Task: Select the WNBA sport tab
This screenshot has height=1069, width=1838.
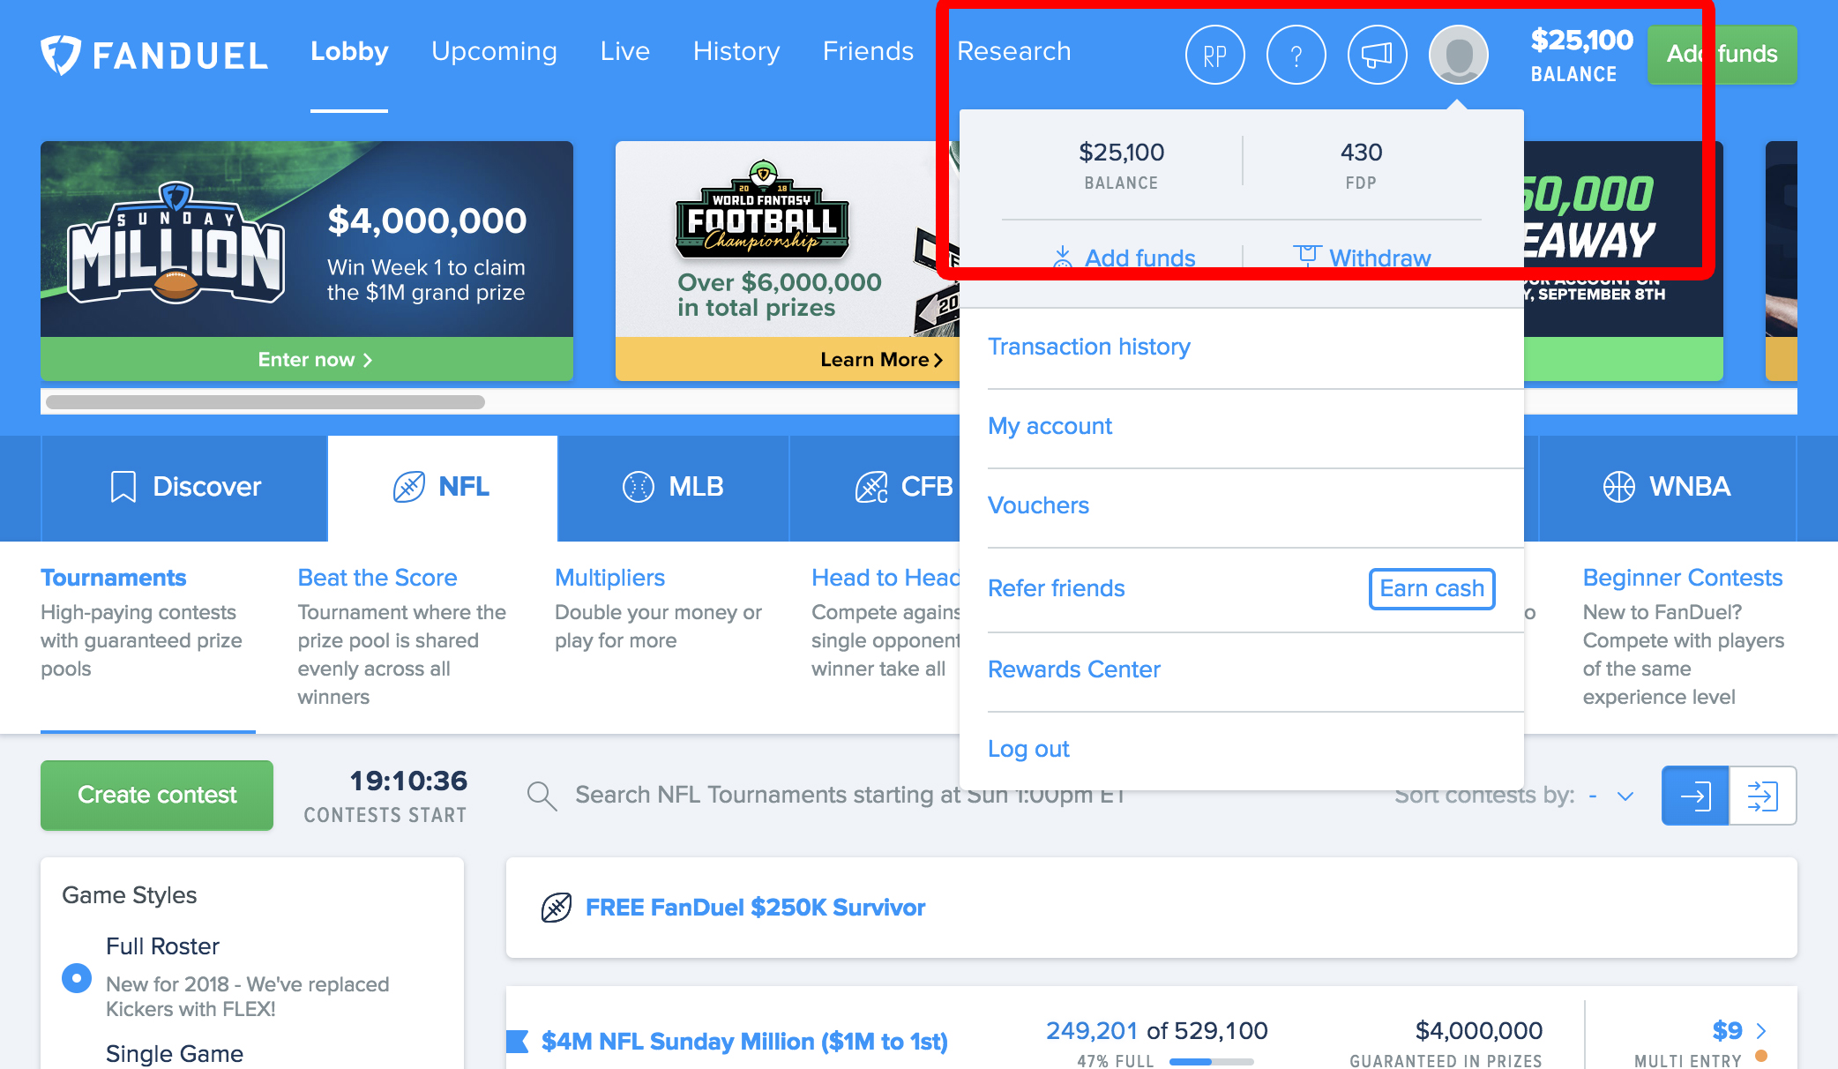Action: (1667, 488)
